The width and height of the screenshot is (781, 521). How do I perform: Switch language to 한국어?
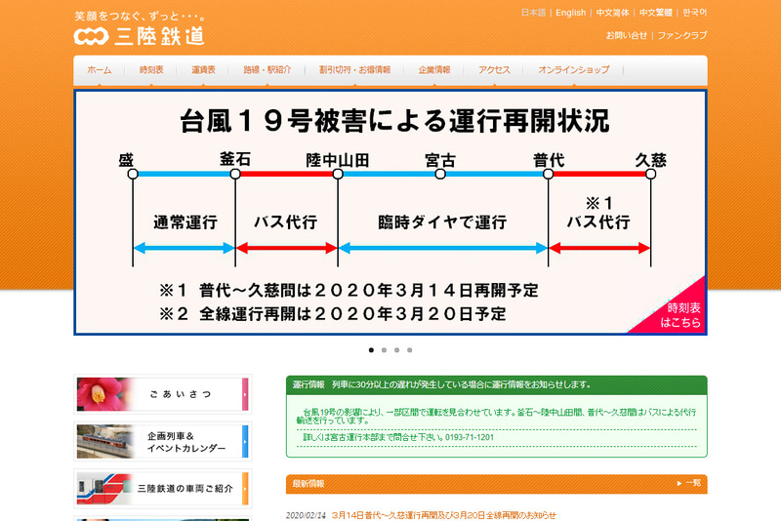(x=694, y=13)
